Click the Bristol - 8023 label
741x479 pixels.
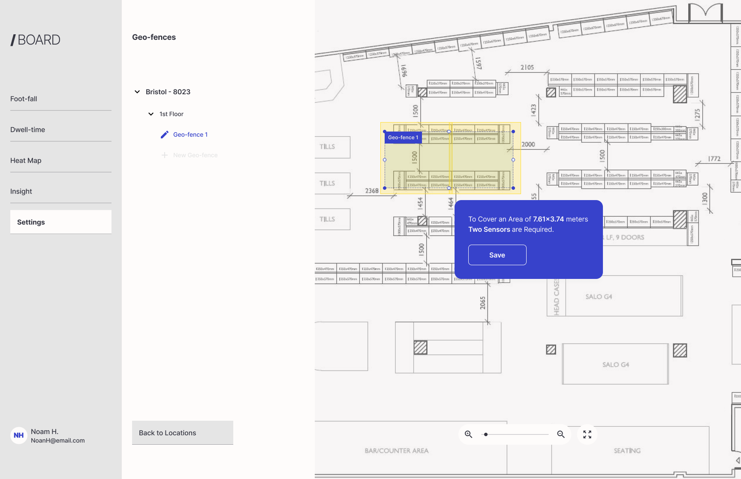pos(168,92)
